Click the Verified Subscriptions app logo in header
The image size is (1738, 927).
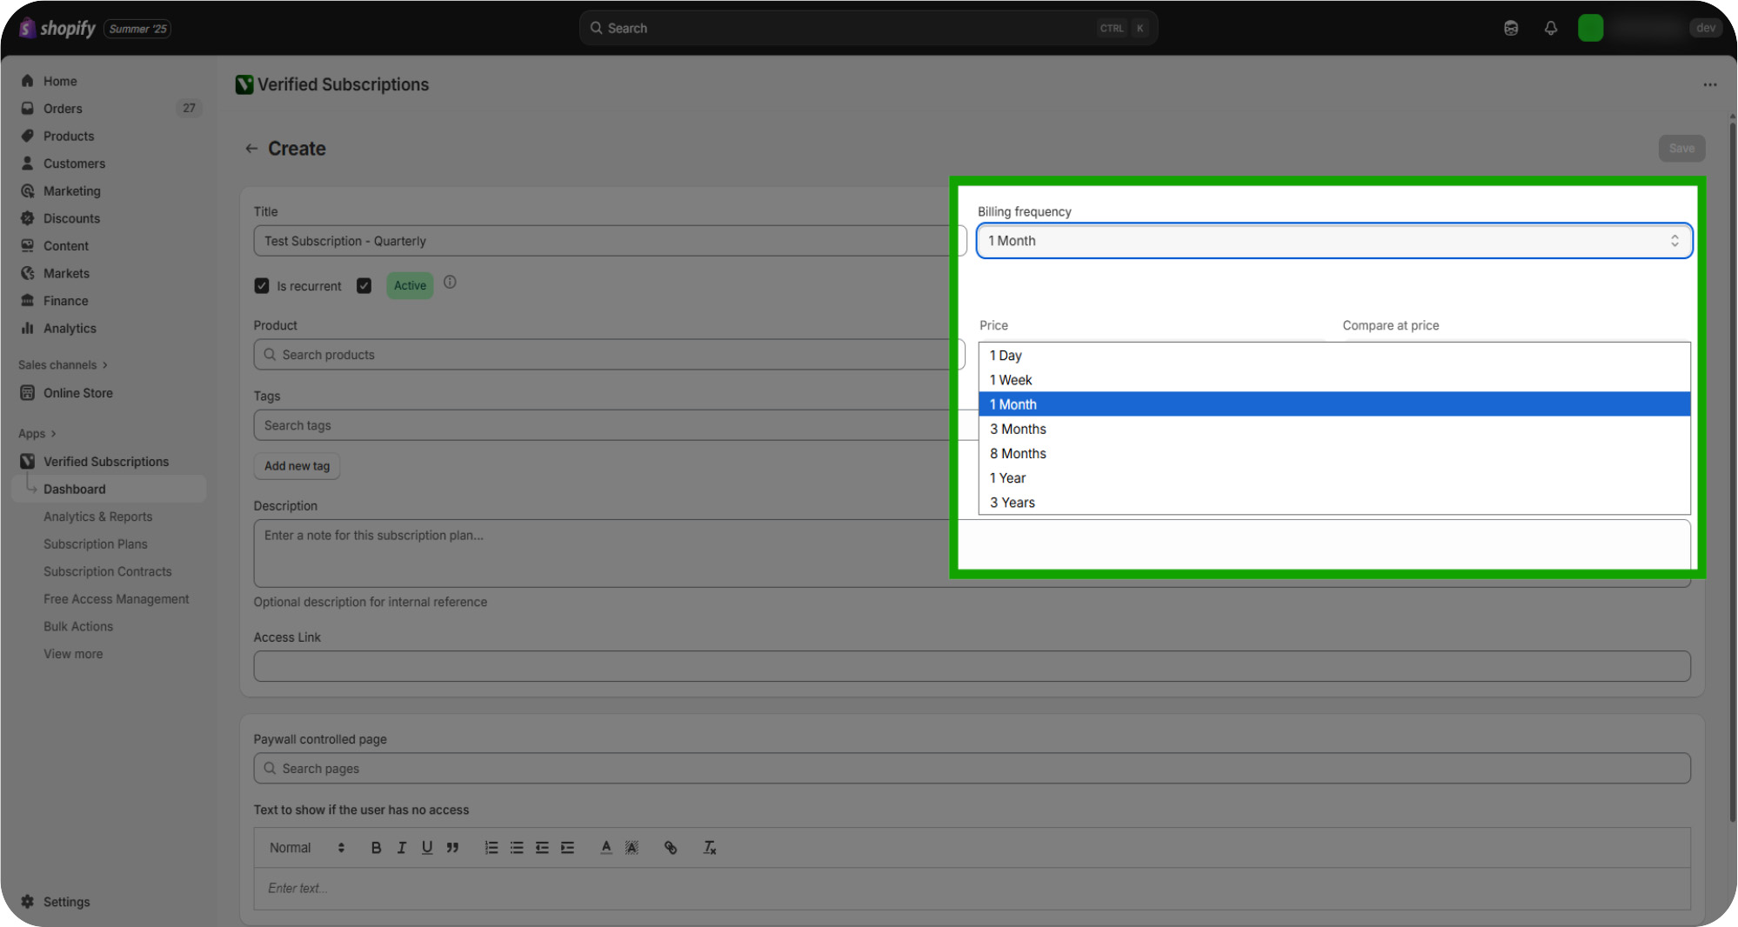tap(244, 84)
